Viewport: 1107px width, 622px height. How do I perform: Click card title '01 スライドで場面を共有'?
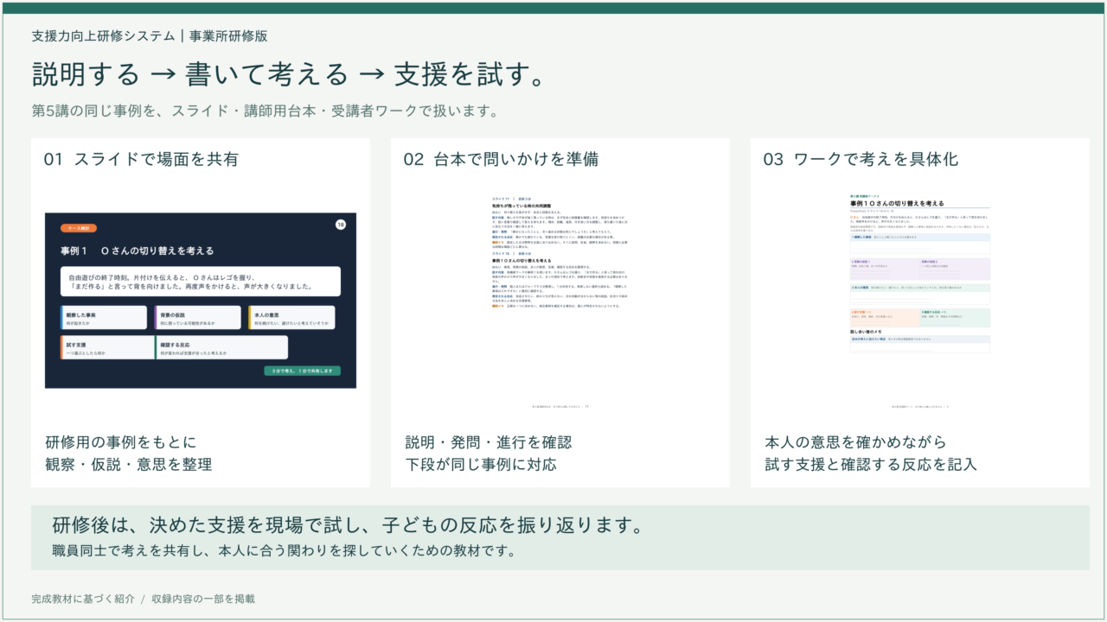click(141, 159)
